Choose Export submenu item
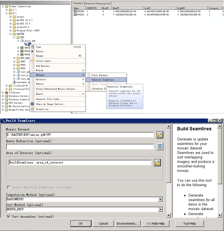 click(58, 94)
